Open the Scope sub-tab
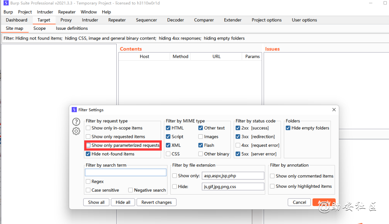 coord(40,28)
